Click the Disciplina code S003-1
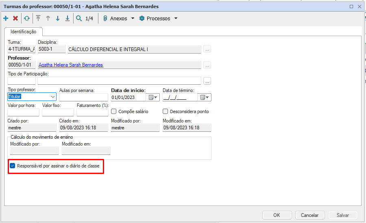The width and height of the screenshot is (366, 223). pyautogui.click(x=52, y=49)
